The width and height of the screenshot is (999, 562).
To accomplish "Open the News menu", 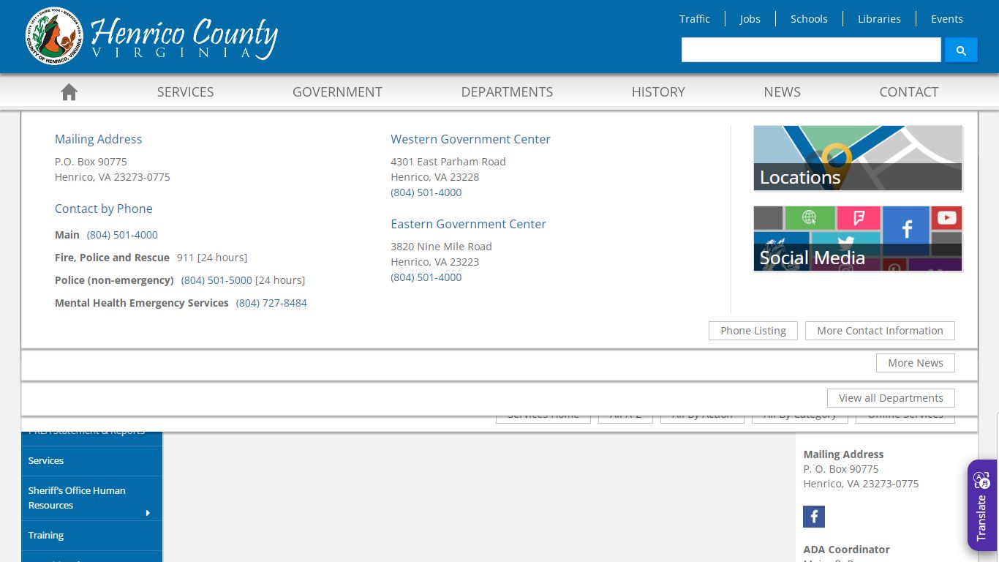I will (782, 91).
